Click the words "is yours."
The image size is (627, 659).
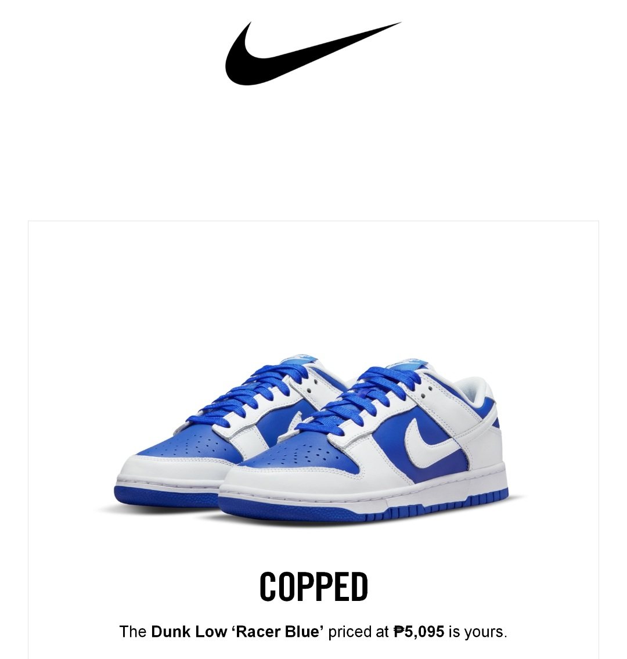click(478, 632)
